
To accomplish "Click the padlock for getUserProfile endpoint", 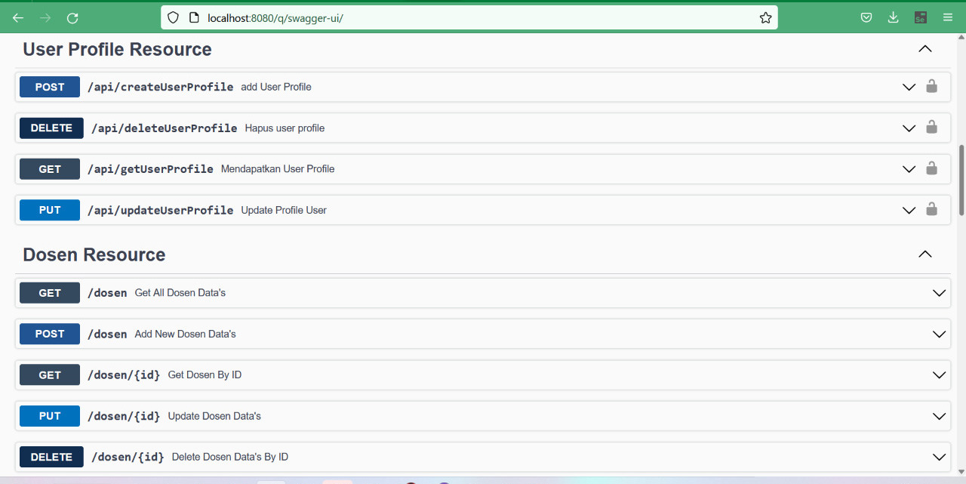I will click(931, 168).
